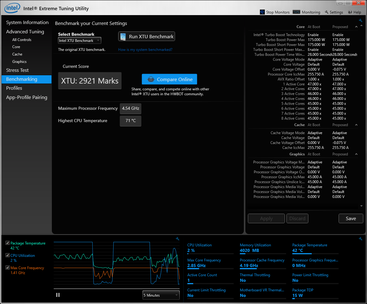367x304 pixels.
Task: Open the 'How is my system benchmarked?' link
Action: [x=145, y=50]
